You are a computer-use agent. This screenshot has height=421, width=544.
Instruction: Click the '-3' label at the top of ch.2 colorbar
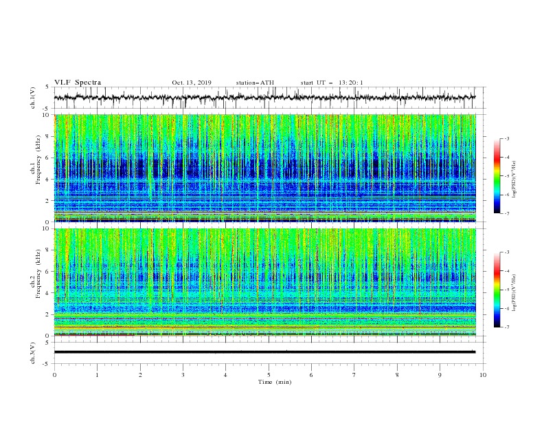[506, 252]
